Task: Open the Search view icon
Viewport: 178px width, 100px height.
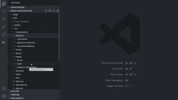Action: pos(4,11)
